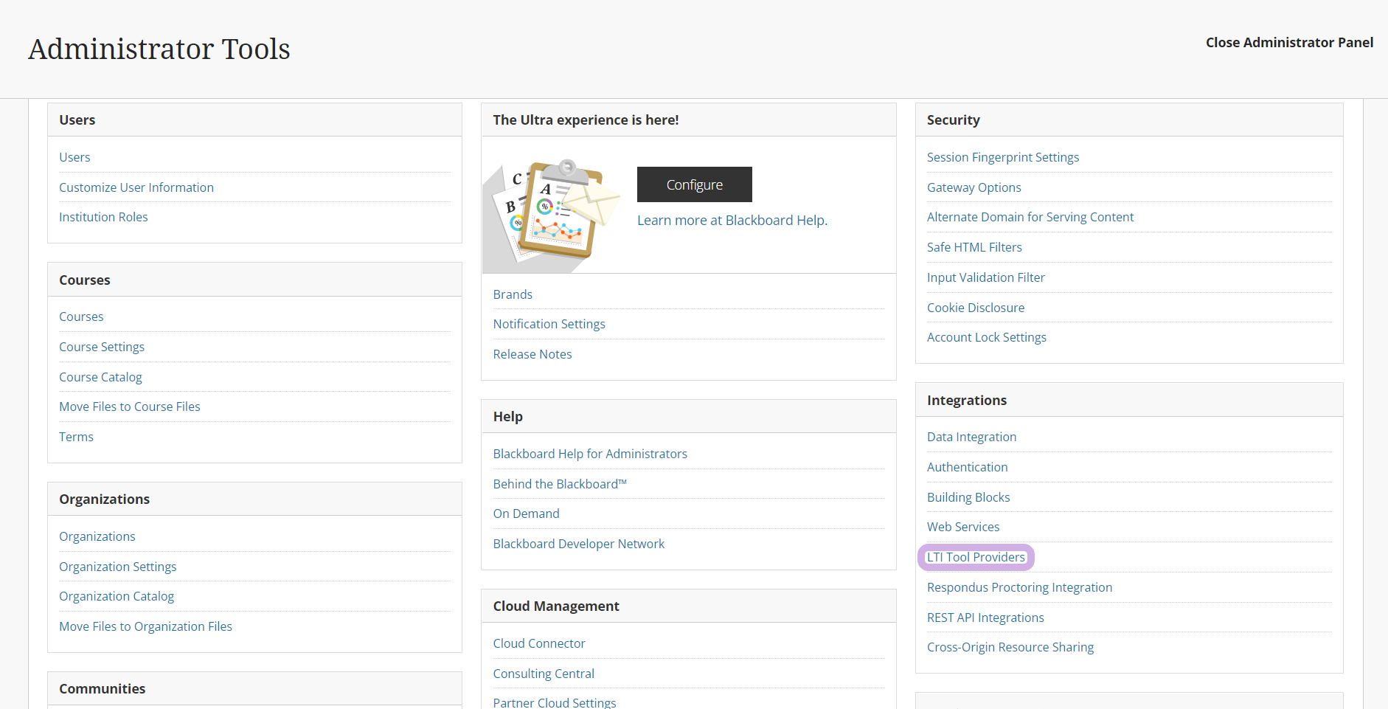This screenshot has width=1388, height=709.
Task: Open Account Lock Settings
Action: 986,337
